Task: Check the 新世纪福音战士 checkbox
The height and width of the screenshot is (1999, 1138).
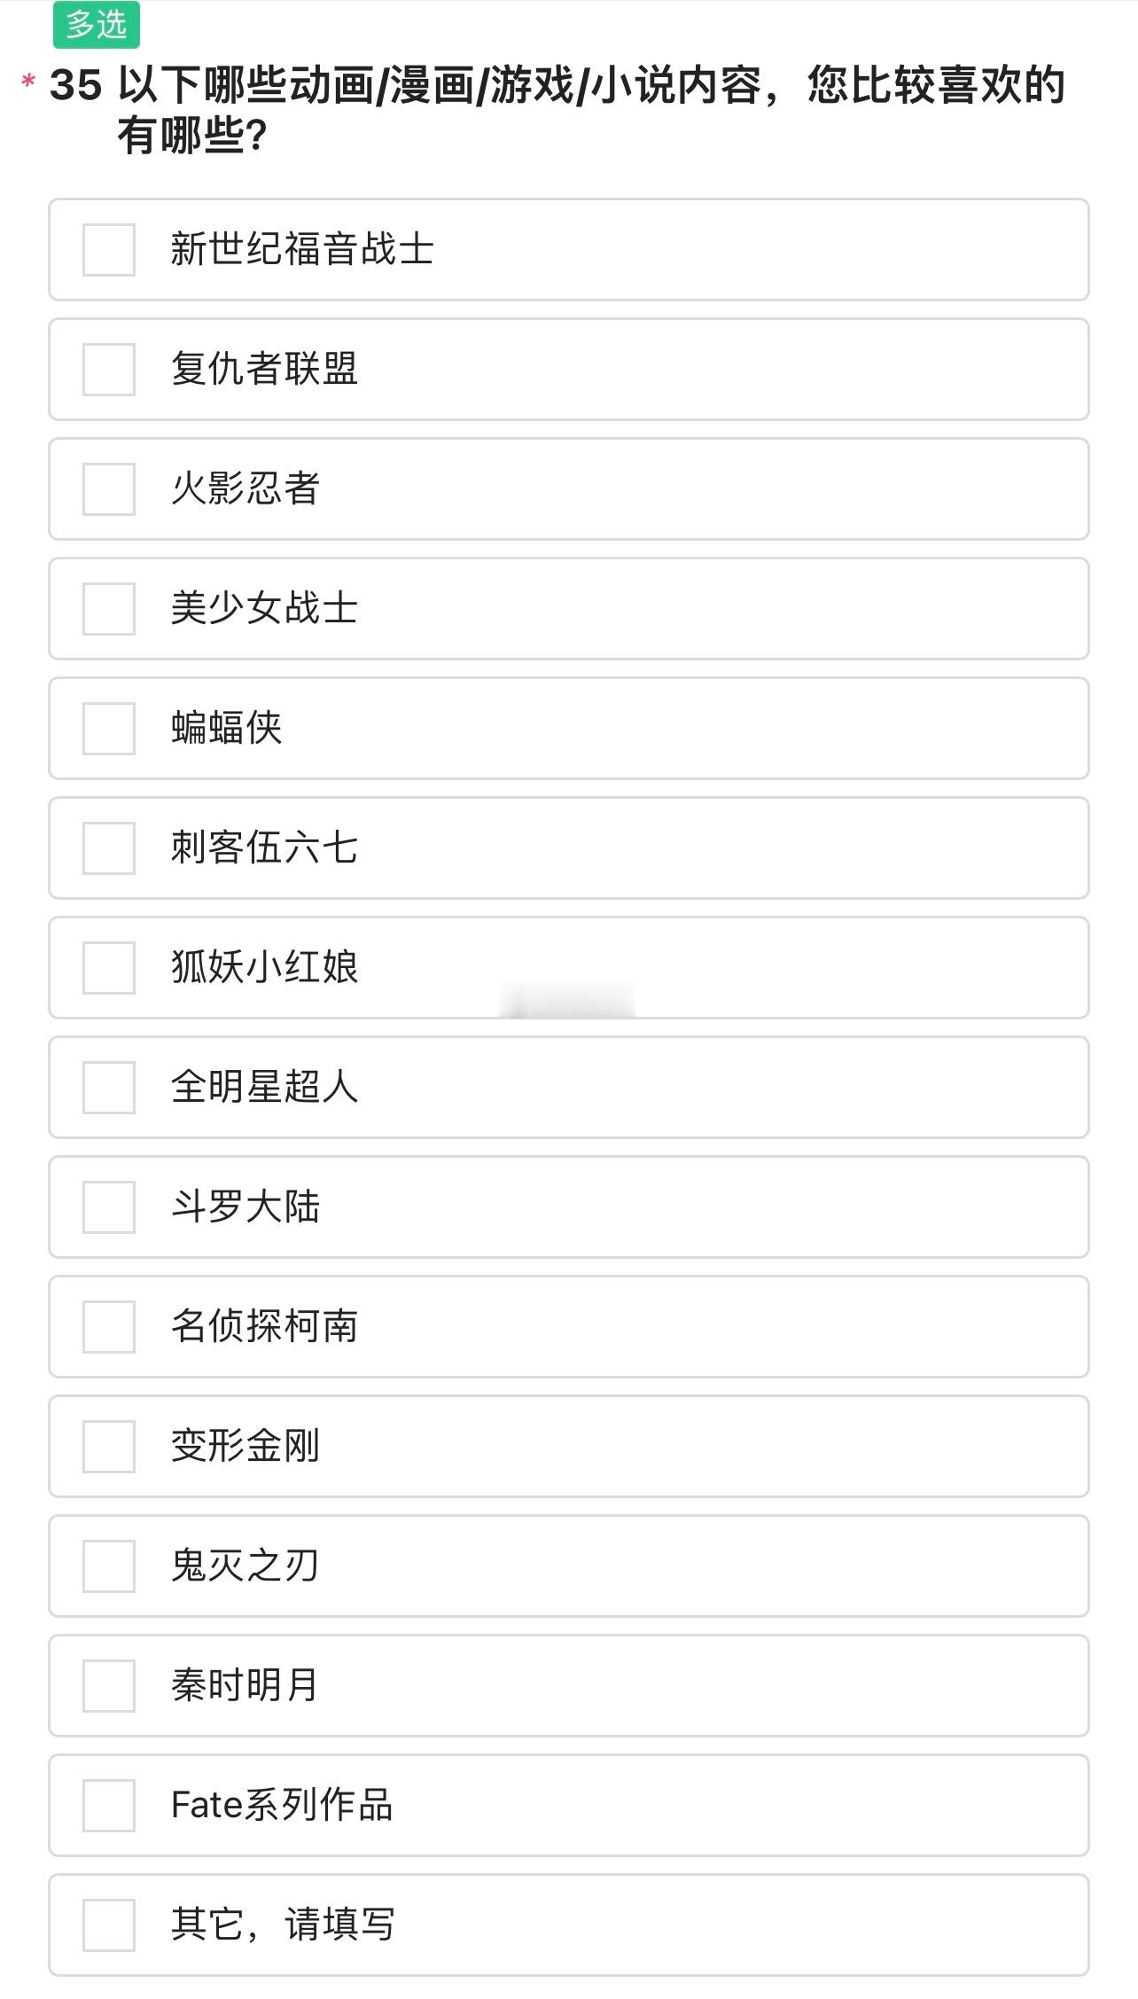Action: click(109, 250)
